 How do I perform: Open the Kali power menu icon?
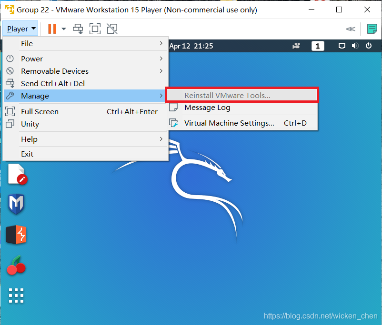pyautogui.click(x=369, y=46)
